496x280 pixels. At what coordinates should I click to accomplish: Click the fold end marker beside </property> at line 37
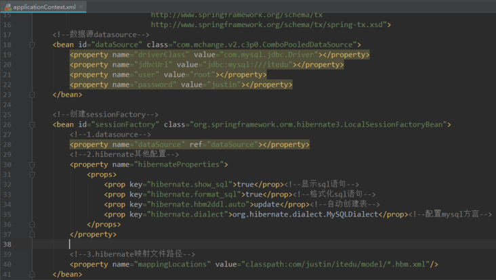point(32,235)
